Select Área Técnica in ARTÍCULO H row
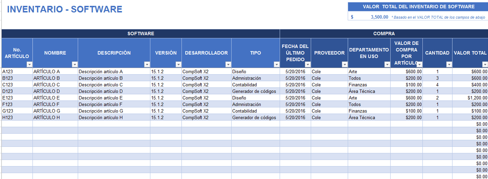The height and width of the screenshot is (179, 488). click(369, 117)
